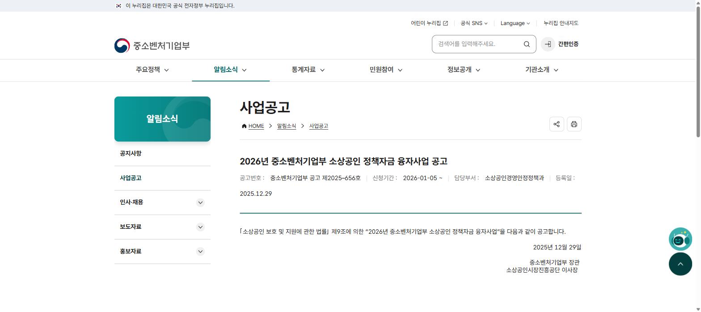This screenshot has width=701, height=312.
Task: Click the department 소상공인경영안정정책과
Action: click(514, 178)
